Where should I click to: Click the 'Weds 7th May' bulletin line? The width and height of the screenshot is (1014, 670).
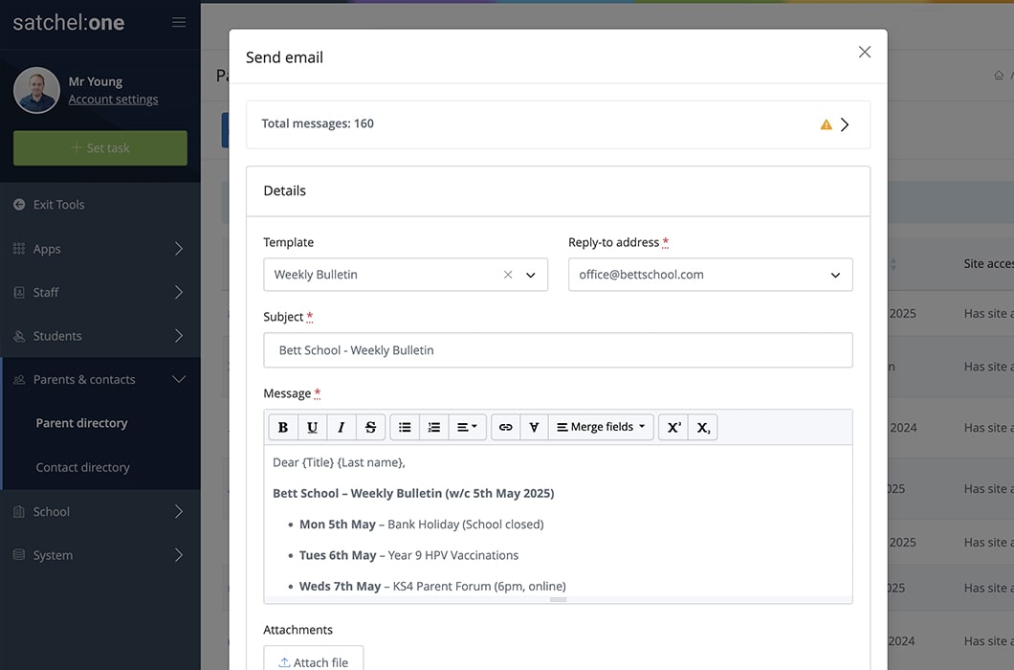coord(432,586)
